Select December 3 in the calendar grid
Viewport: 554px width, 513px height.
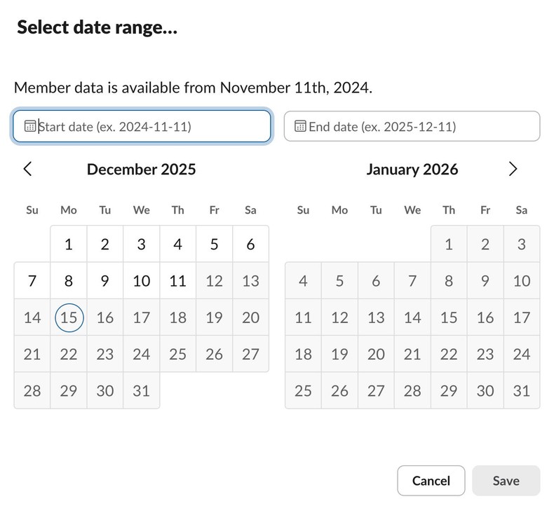142,245
